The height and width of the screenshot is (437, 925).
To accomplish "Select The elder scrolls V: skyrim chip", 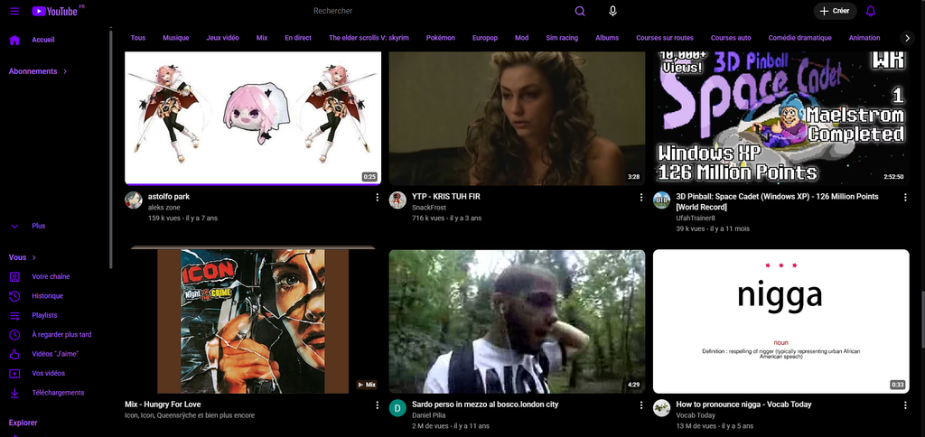I will tap(369, 38).
